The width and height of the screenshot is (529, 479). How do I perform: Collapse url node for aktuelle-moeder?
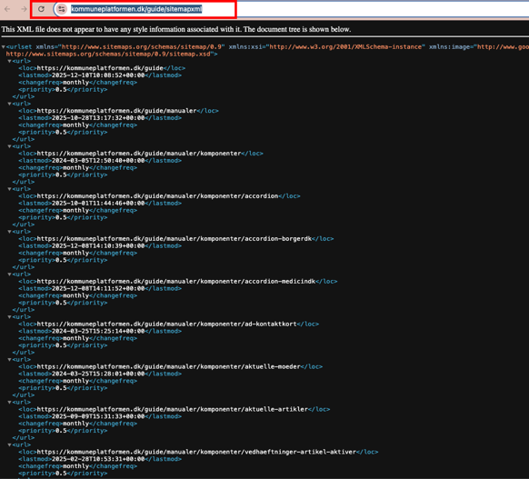[x=9, y=360]
